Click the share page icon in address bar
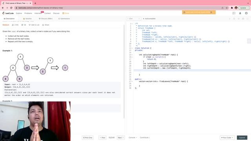The width and height of the screenshot is (251, 141). [x=222, y=8]
